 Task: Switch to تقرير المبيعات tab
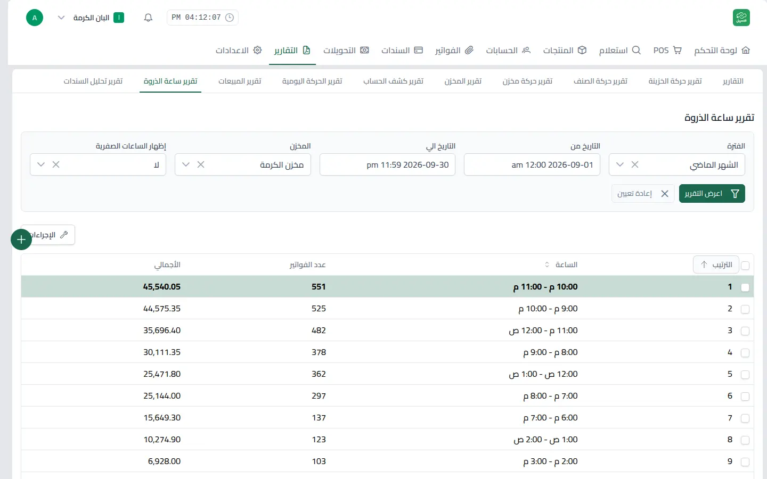(x=240, y=81)
